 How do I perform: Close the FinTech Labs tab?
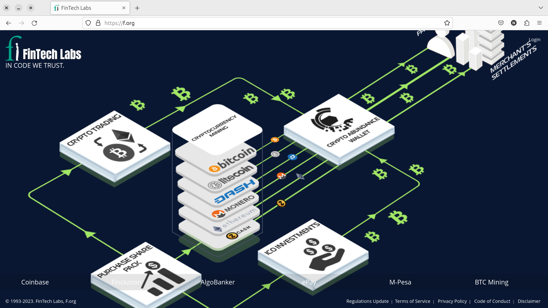tap(124, 8)
